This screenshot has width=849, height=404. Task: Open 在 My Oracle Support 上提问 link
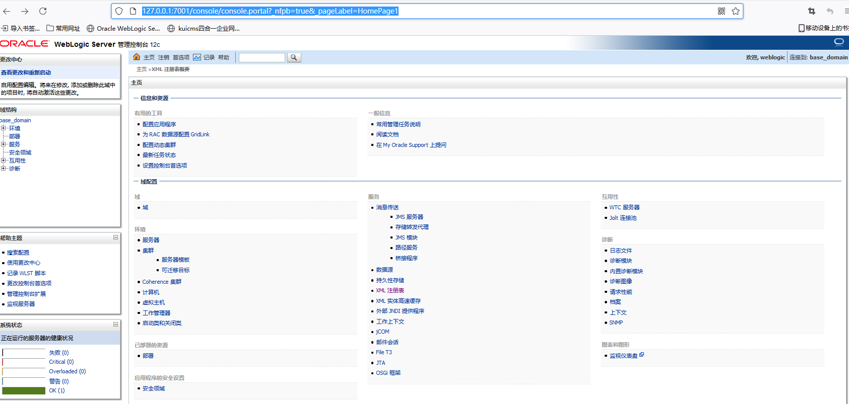pyautogui.click(x=411, y=145)
